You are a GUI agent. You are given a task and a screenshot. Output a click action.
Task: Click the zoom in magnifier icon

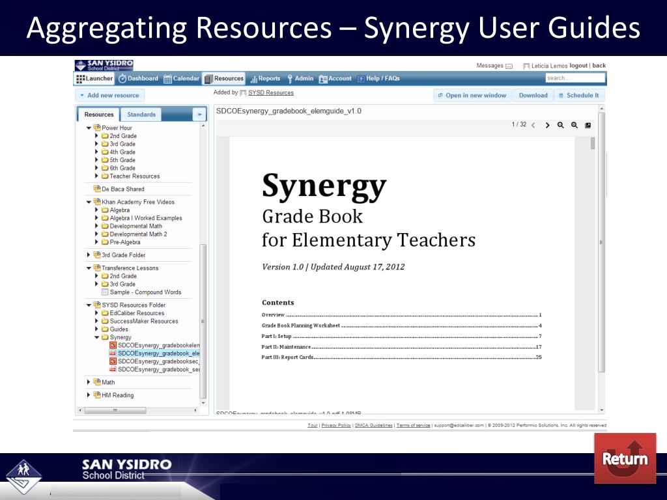575,125
